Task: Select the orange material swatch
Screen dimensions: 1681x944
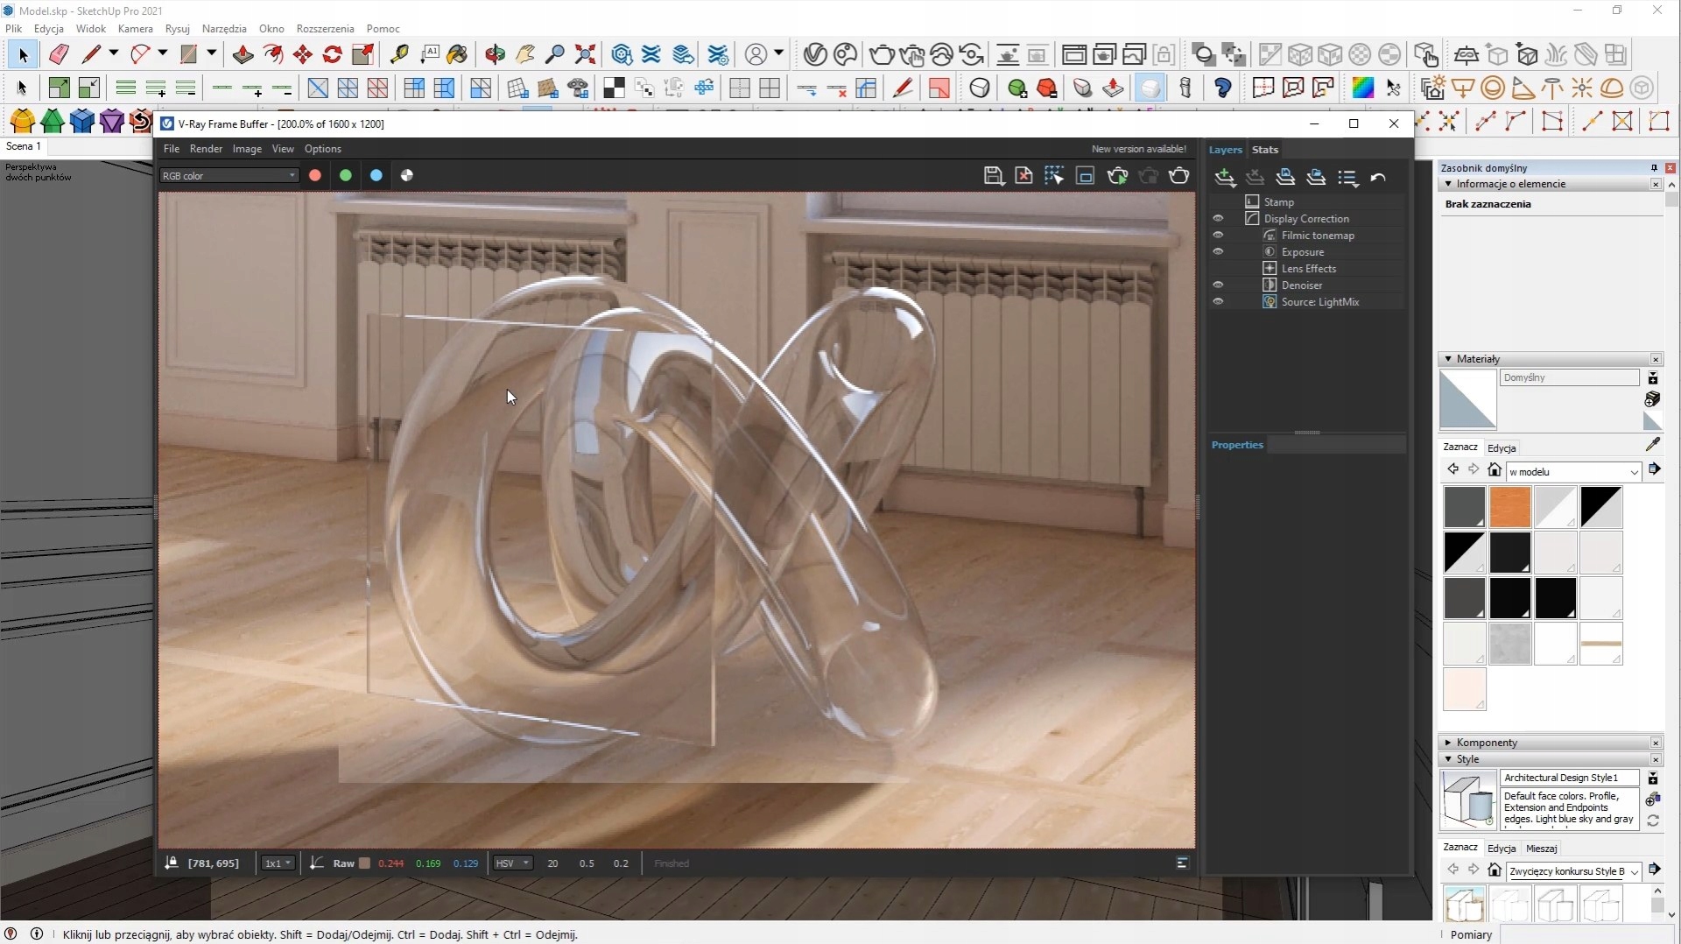Action: (1509, 508)
